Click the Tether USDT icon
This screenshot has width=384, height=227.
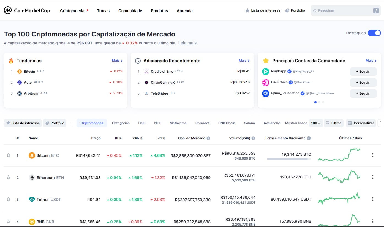coord(32,200)
